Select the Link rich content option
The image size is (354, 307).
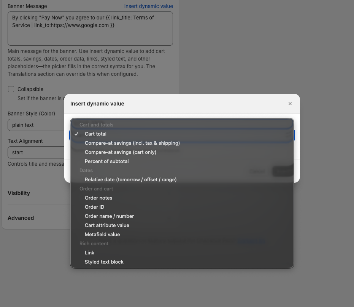click(x=182, y=253)
